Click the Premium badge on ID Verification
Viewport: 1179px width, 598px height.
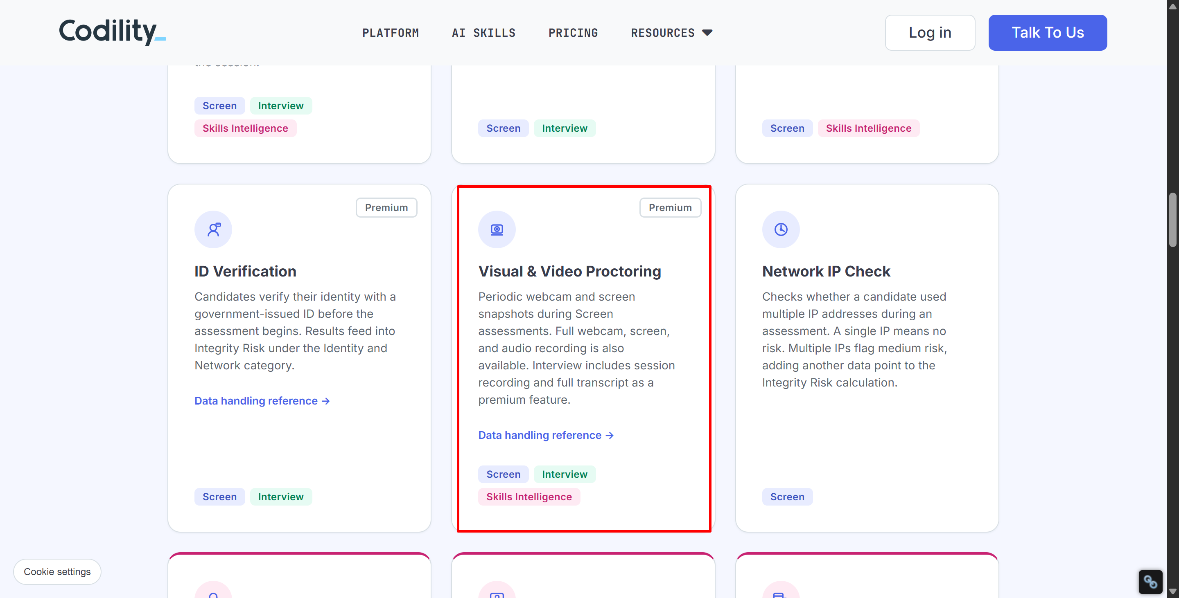tap(386, 207)
